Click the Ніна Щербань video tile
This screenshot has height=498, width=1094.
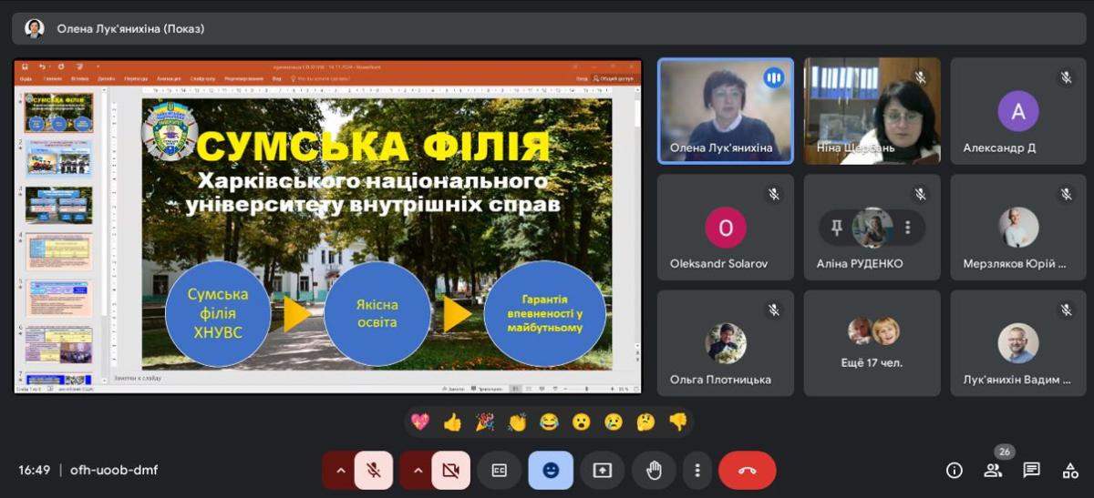[x=872, y=111]
